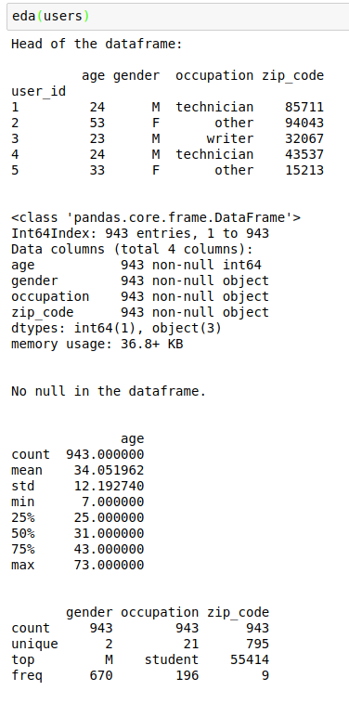
Task: Select the 'occupation' column header in head table
Action: click(214, 76)
